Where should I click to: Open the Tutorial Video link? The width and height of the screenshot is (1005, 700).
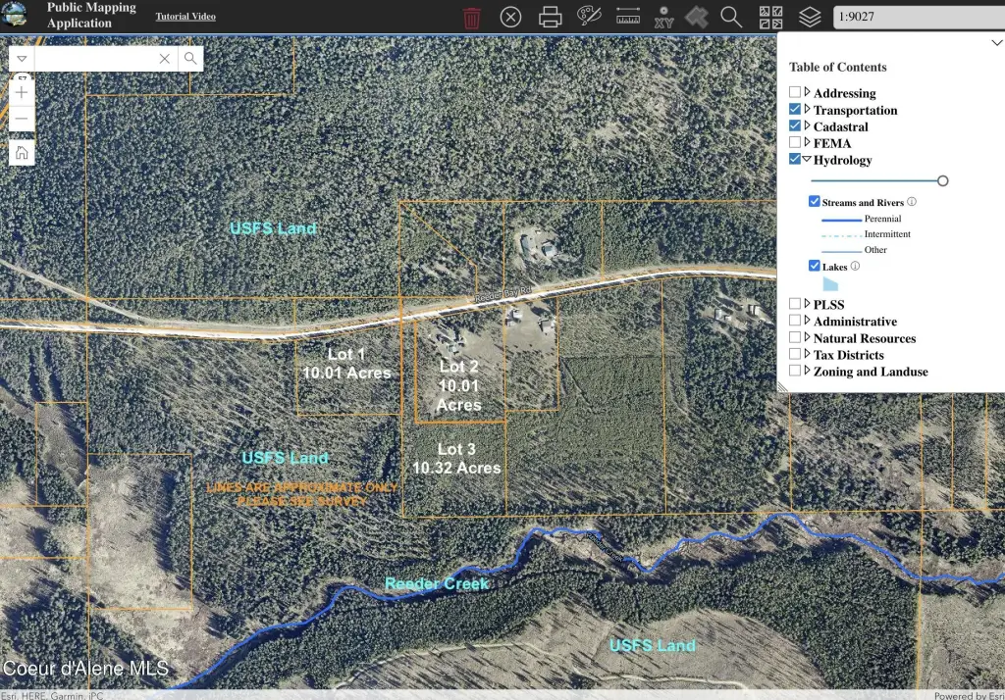point(185,17)
